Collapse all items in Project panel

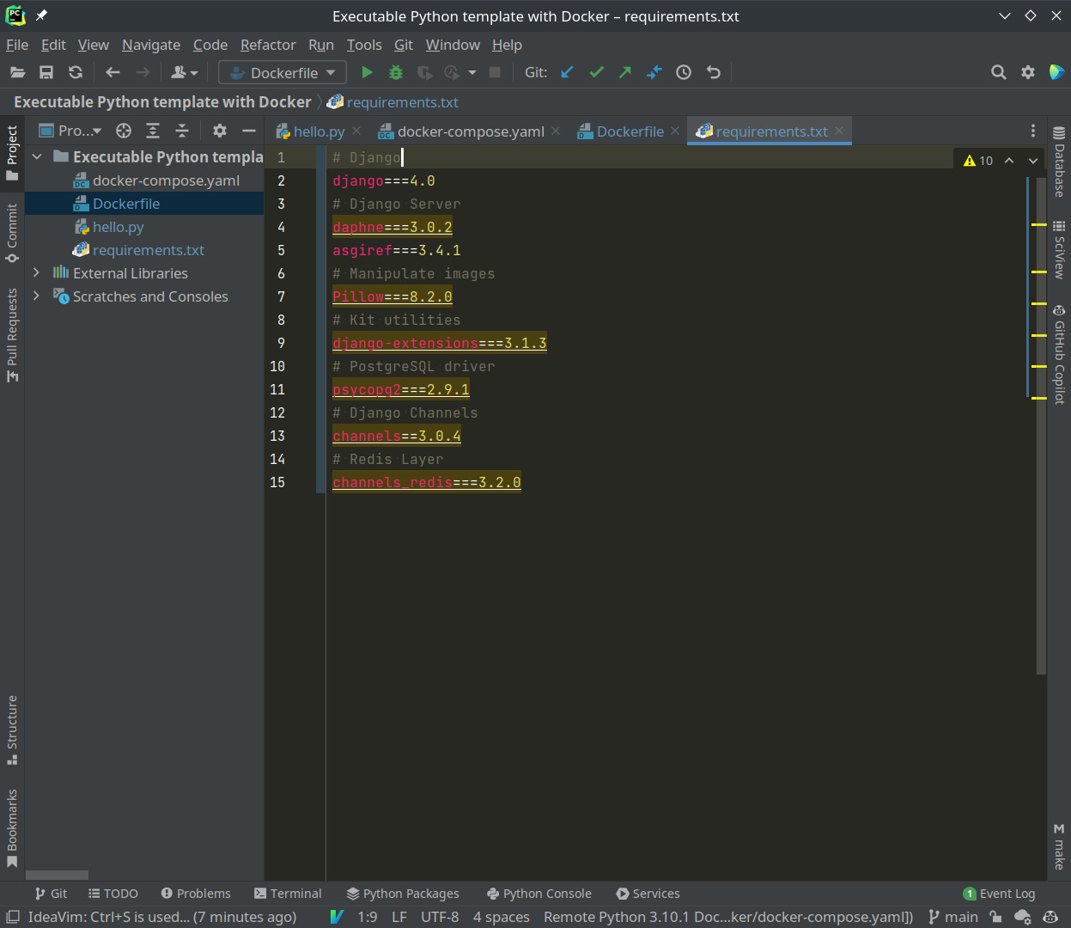pos(182,131)
